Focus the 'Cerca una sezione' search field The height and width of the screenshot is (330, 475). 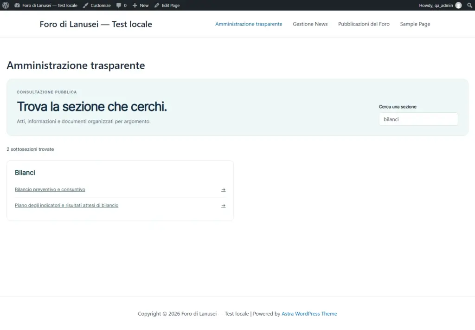pyautogui.click(x=418, y=119)
